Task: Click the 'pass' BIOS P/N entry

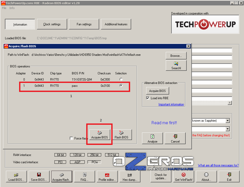Action: 75,86
